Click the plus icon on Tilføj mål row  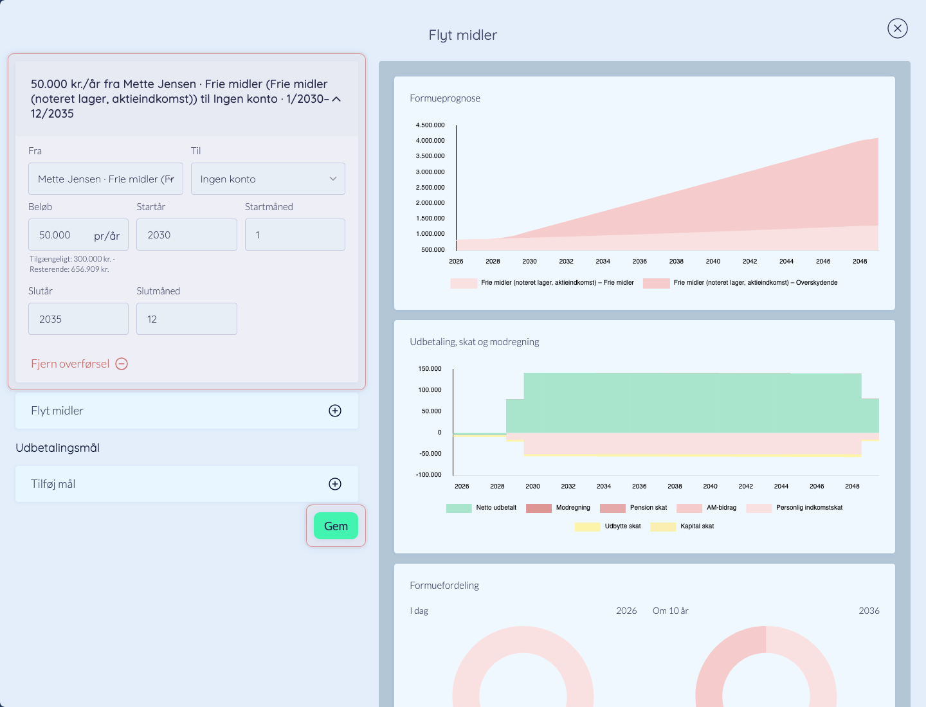coord(335,484)
